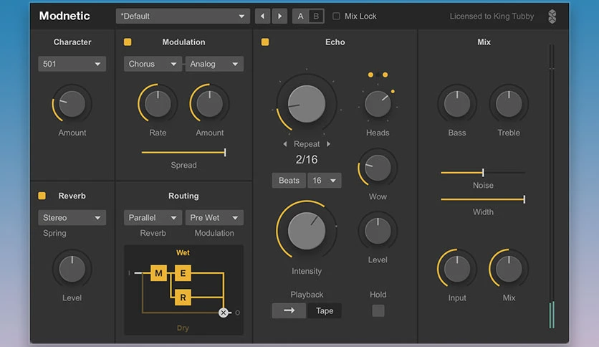Click the Mix knob
This screenshot has width=599, height=347.
pos(509,269)
